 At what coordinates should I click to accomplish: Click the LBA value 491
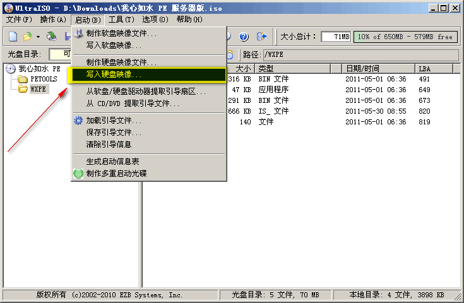tap(424, 80)
